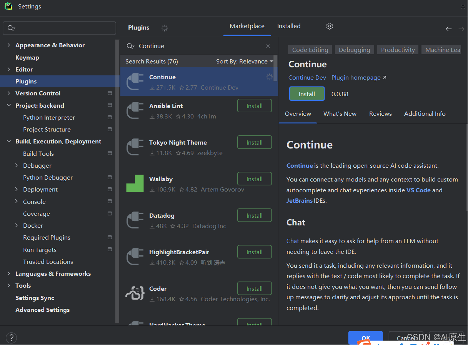The height and width of the screenshot is (345, 468).
Task: Click the Ansible Lint plugin icon
Action: 135,110
